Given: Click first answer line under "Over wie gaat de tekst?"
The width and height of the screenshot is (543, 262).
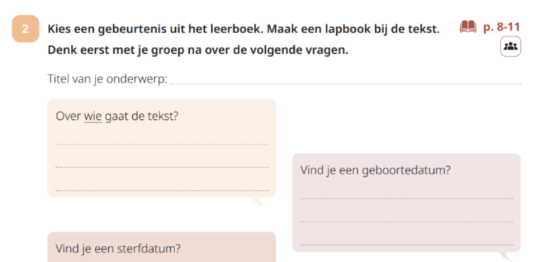Looking at the screenshot, I should (x=162, y=143).
